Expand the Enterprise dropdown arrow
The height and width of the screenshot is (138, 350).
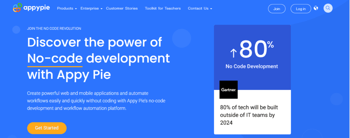click(102, 9)
